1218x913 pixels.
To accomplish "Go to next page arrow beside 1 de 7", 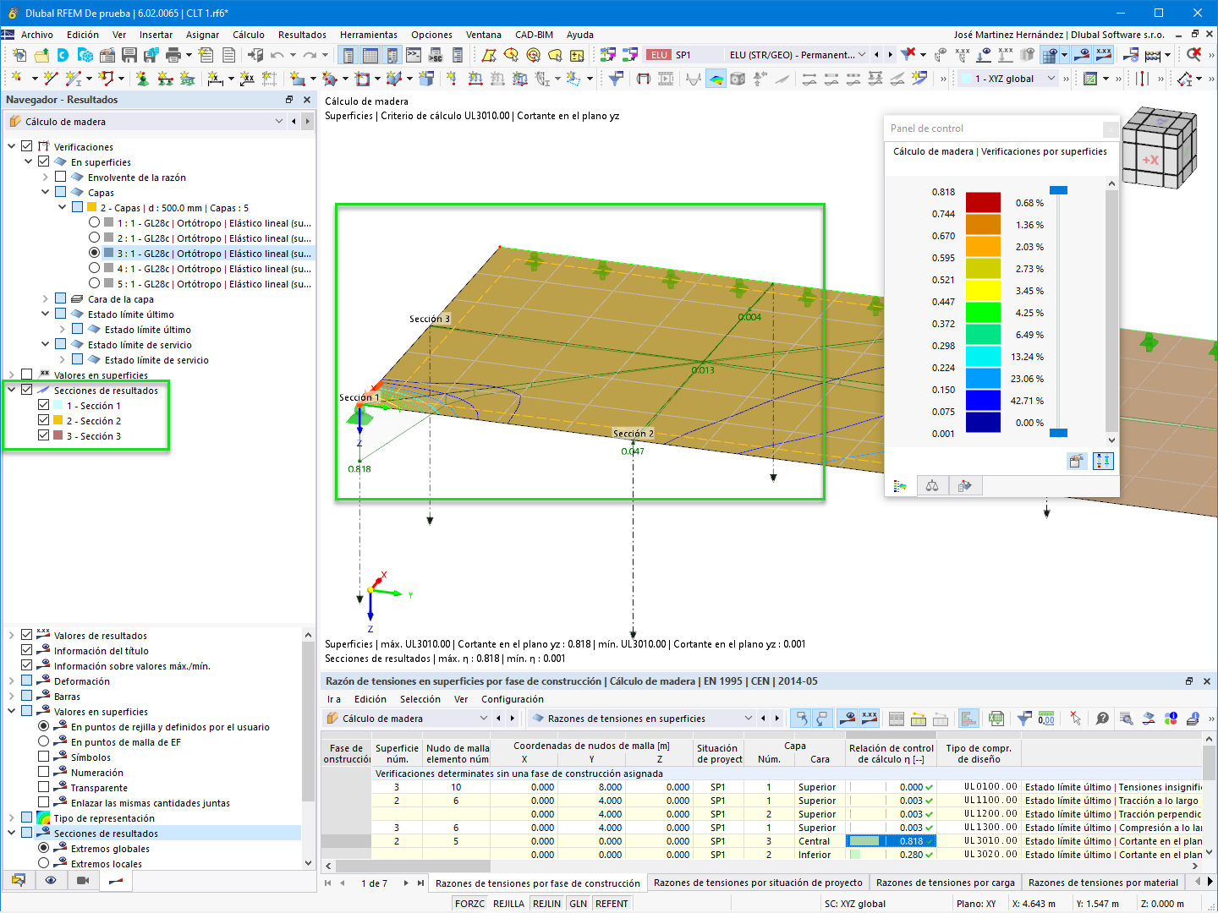I will 406,883.
